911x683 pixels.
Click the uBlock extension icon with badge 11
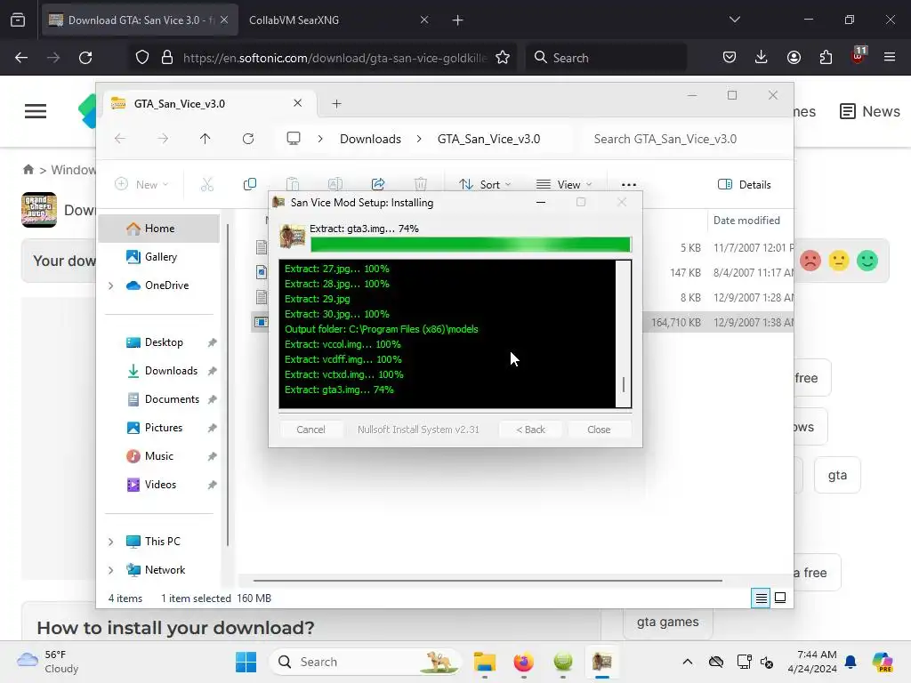tap(859, 56)
